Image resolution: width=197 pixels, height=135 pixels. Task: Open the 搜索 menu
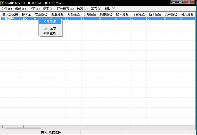pos(48,9)
